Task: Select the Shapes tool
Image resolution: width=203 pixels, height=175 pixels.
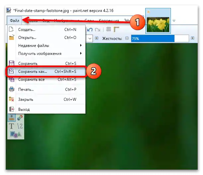Action: pos(16,134)
